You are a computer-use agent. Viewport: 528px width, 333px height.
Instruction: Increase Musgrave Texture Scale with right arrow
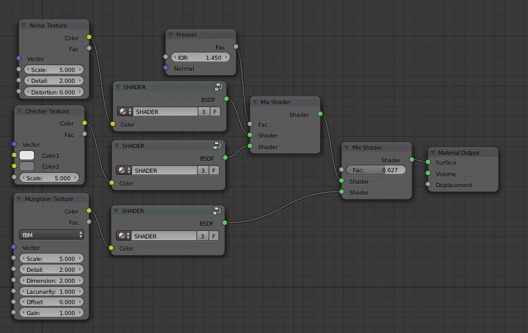[x=80, y=259]
